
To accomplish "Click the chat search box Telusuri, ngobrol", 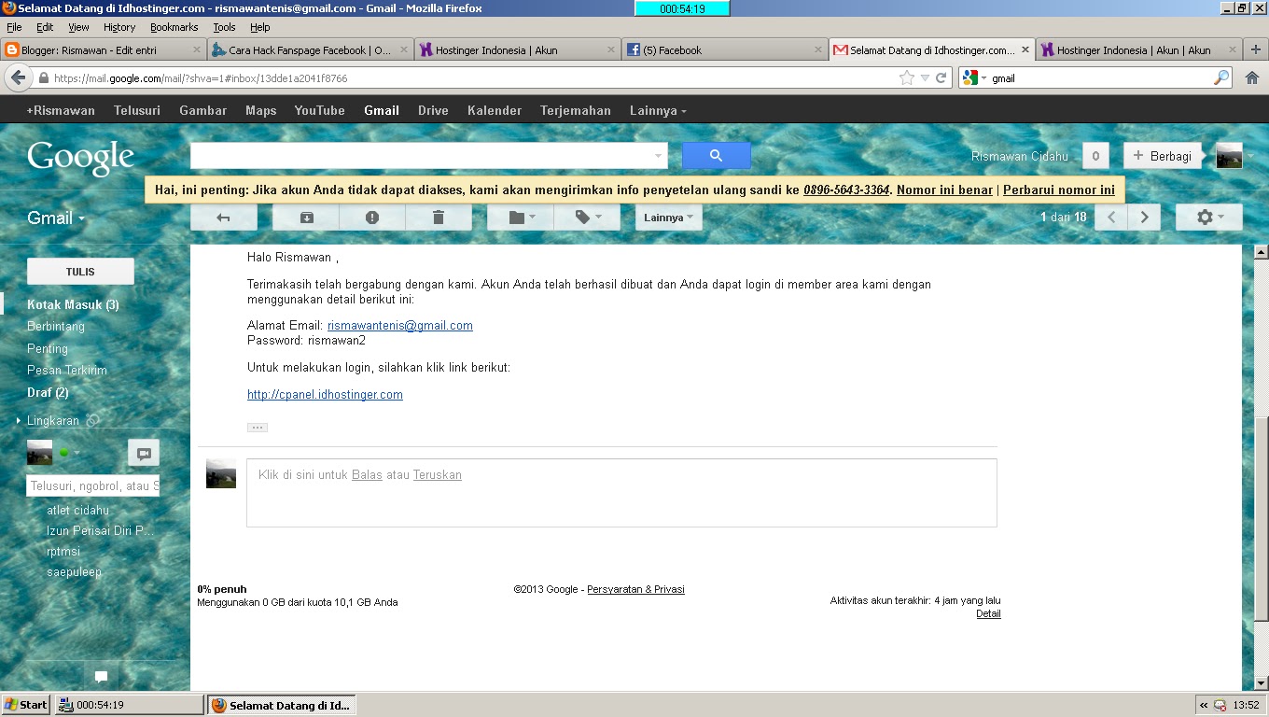I will [x=93, y=485].
